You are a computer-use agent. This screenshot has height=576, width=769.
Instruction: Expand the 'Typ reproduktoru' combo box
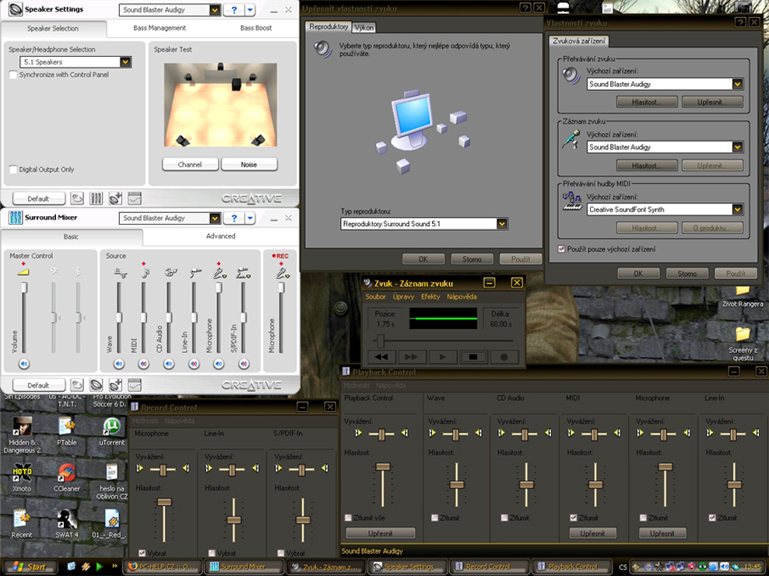pos(502,224)
